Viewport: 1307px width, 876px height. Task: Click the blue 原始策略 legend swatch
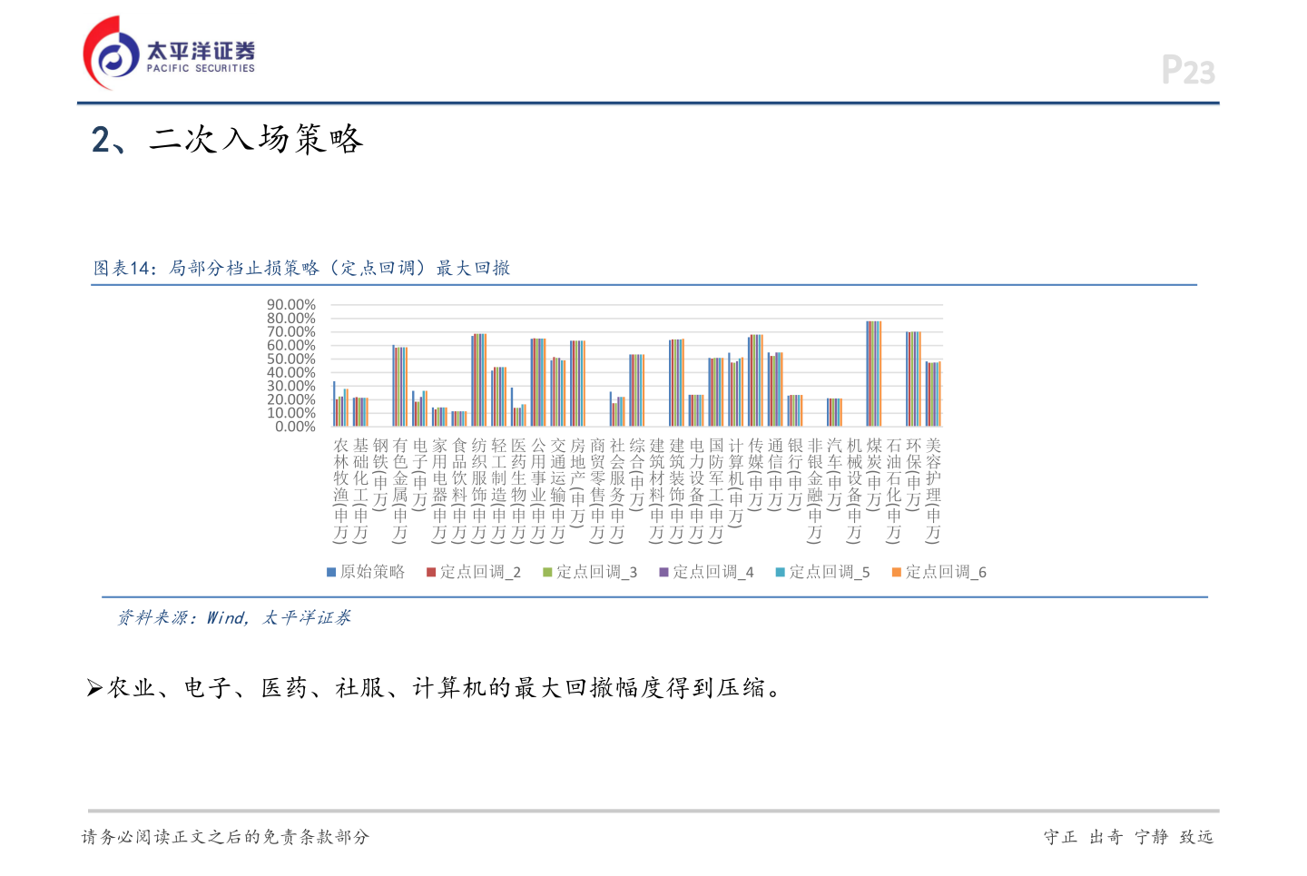(x=331, y=572)
